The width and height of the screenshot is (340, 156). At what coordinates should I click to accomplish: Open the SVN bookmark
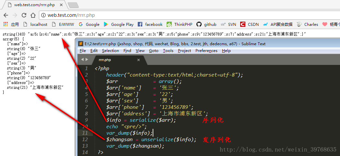tap(228, 25)
